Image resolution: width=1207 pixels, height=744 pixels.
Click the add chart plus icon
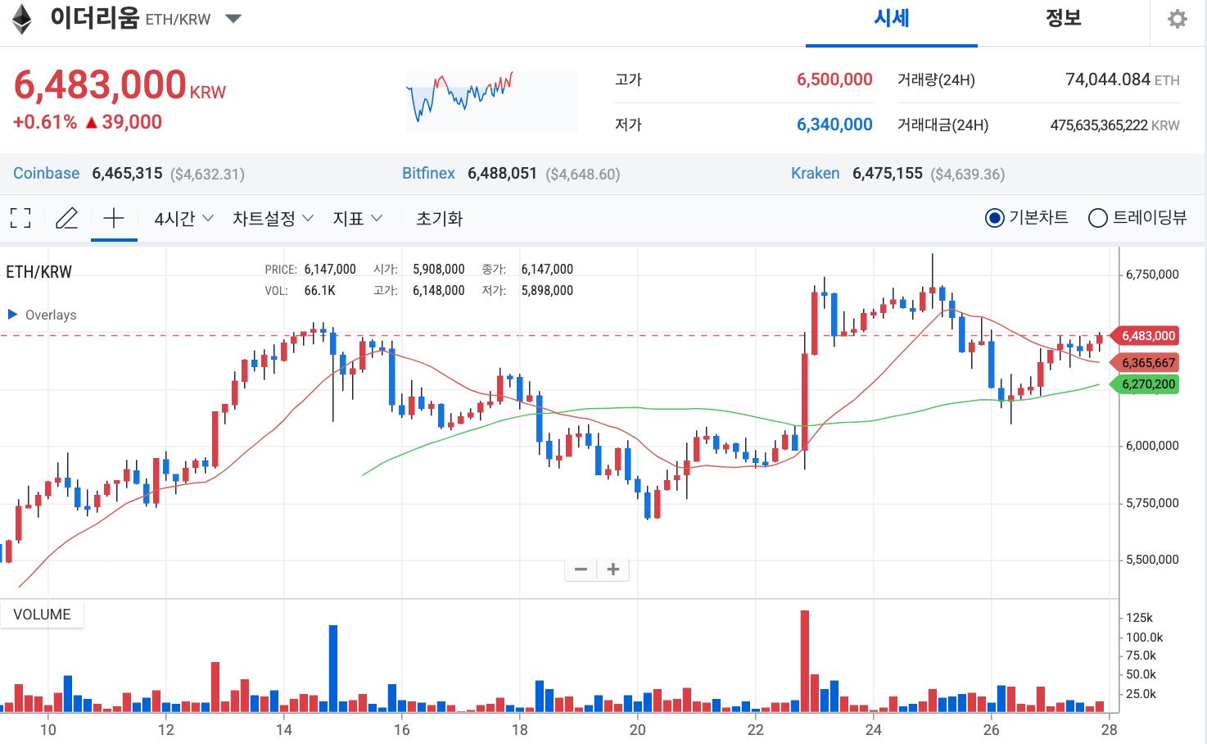(x=114, y=217)
